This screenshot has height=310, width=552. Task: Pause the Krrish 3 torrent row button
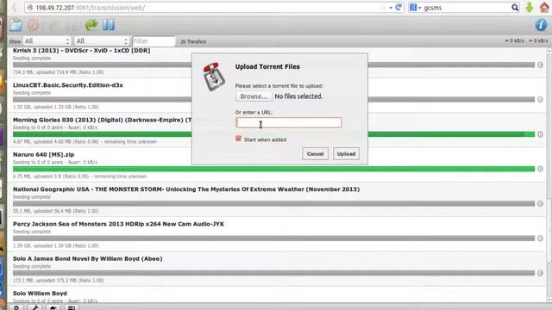click(x=540, y=65)
